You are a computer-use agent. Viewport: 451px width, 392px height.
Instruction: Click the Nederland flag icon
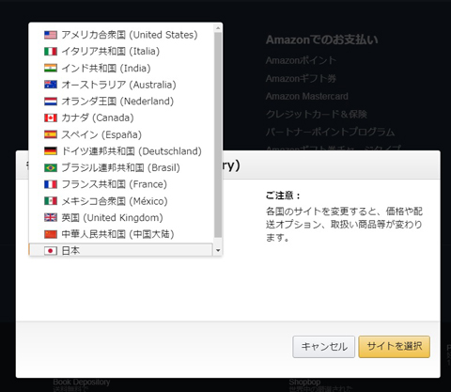(x=51, y=102)
